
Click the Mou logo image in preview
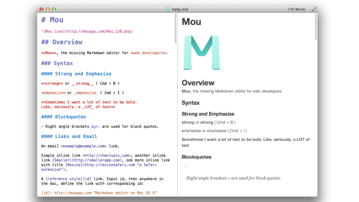(202, 52)
